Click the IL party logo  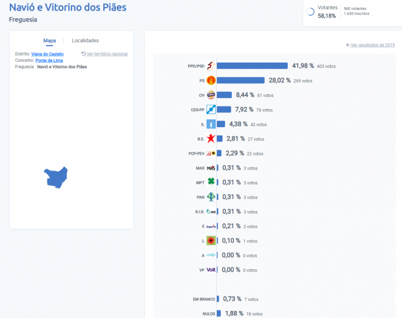(x=210, y=124)
